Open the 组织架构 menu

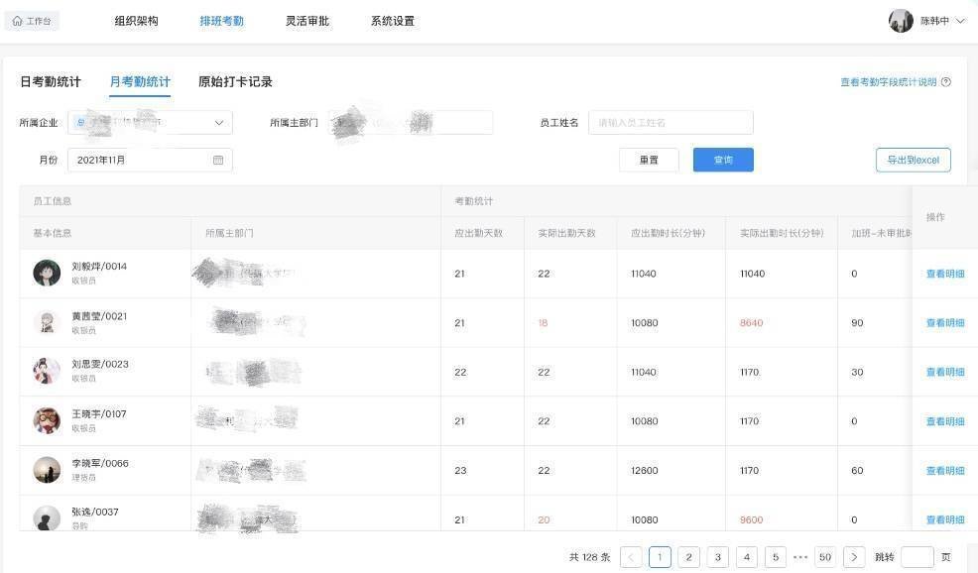coord(136,21)
